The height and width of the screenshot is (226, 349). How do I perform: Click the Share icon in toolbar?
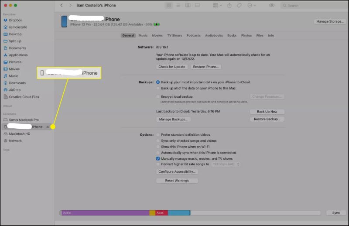coord(229,5)
